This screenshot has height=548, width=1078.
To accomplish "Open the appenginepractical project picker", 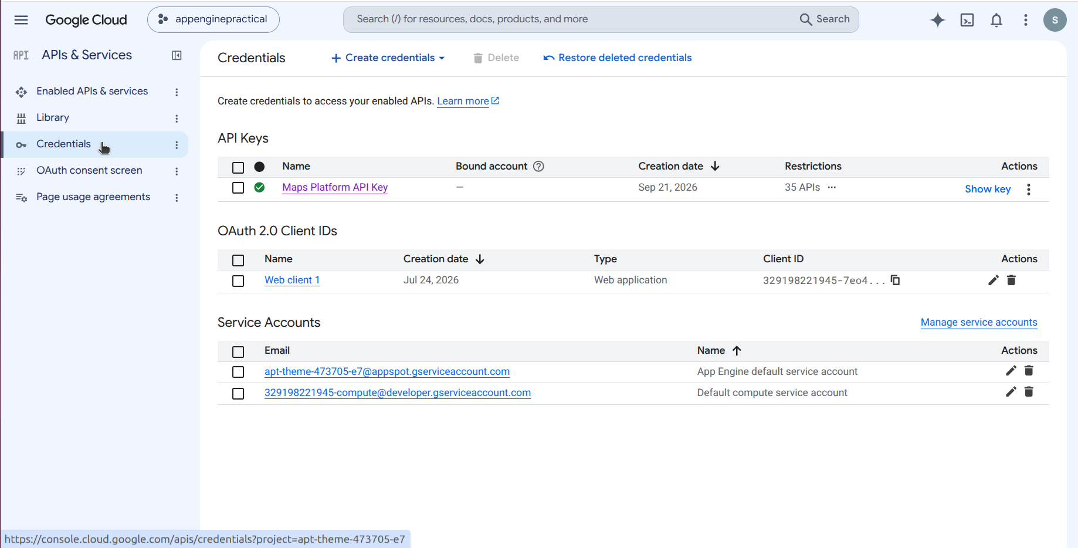I will pyautogui.click(x=213, y=19).
